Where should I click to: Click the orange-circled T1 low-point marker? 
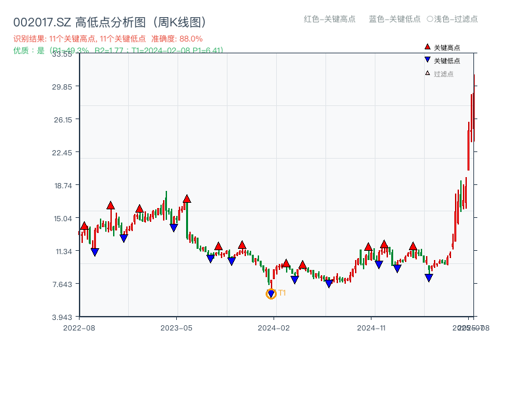(x=271, y=294)
